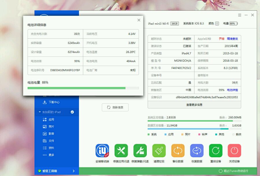Click the connected-device check mark icon
The height and width of the screenshot is (176, 260).
pos(72,112)
